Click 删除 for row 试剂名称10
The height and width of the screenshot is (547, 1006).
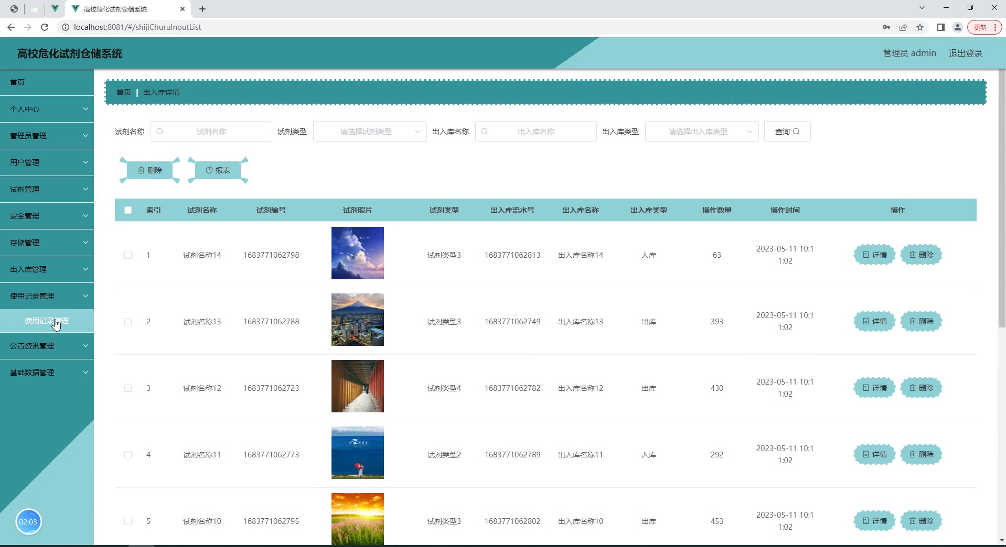tap(921, 521)
